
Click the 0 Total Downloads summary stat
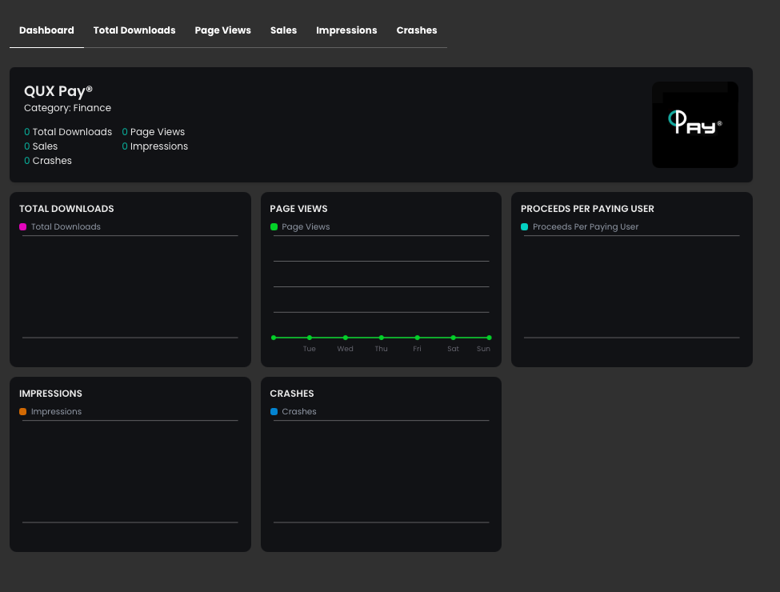point(68,132)
